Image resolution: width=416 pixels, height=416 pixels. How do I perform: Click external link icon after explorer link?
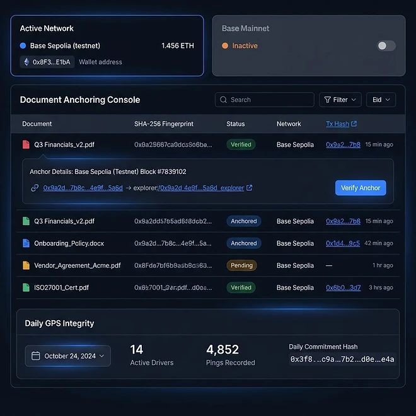(x=250, y=188)
